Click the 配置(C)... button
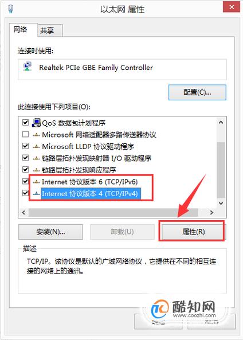 pyautogui.click(x=197, y=92)
